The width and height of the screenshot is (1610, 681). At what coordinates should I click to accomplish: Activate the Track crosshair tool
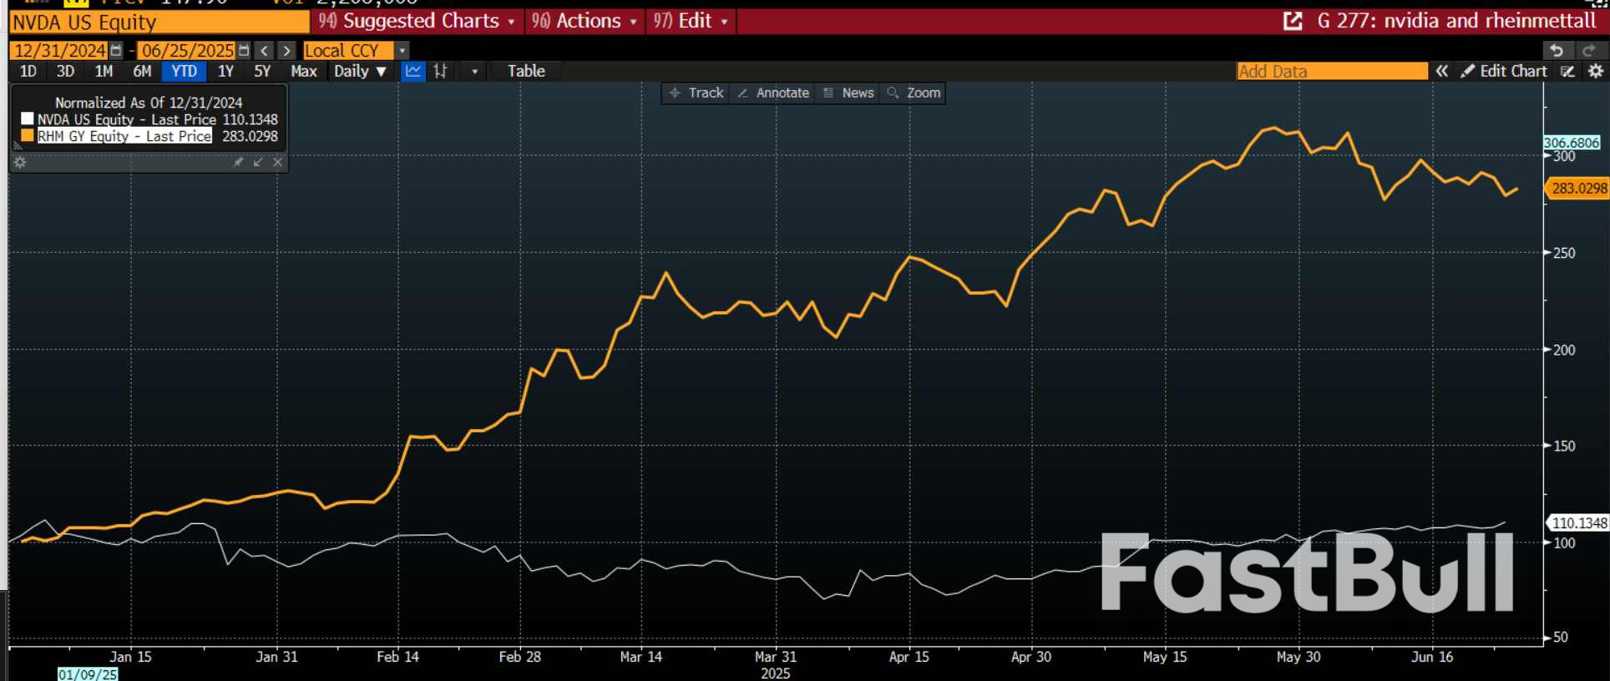pos(696,93)
